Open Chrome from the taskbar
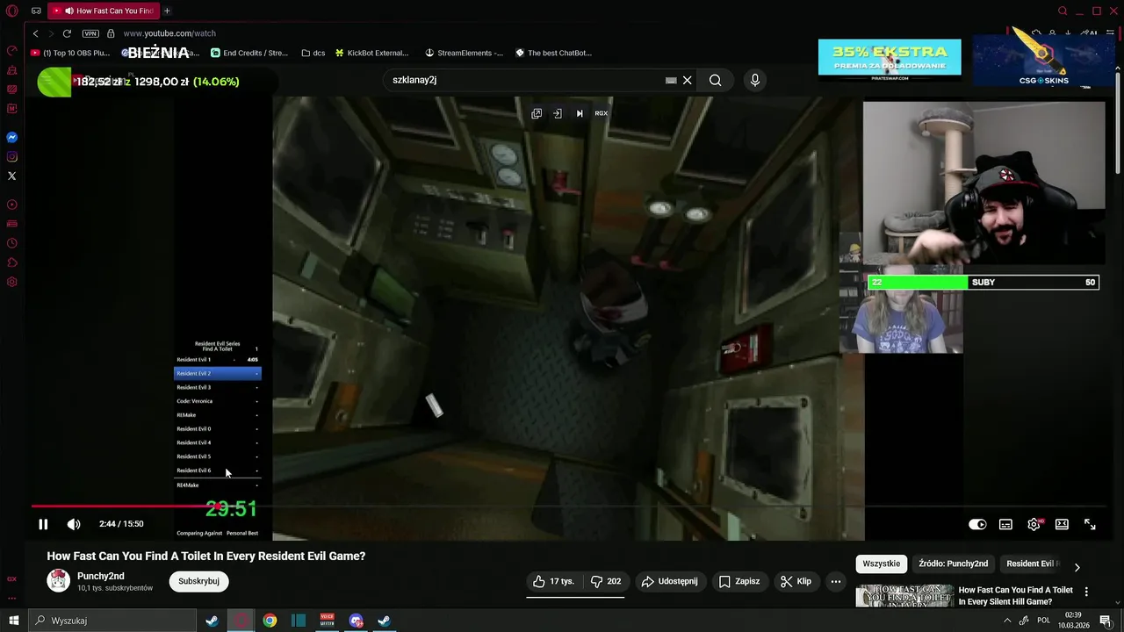This screenshot has height=632, width=1124. pyautogui.click(x=270, y=621)
